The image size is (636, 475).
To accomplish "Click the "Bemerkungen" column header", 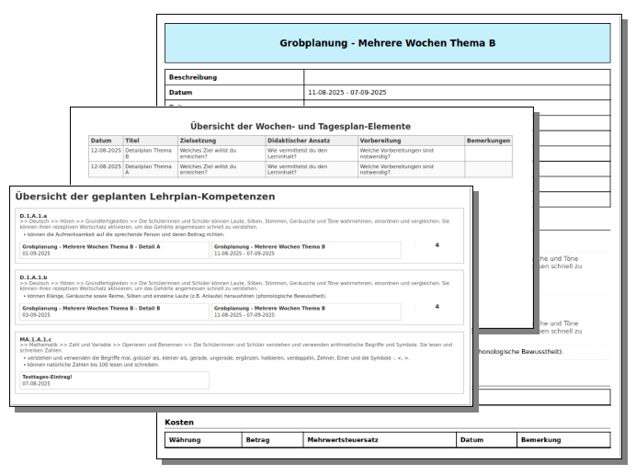I will 488,141.
